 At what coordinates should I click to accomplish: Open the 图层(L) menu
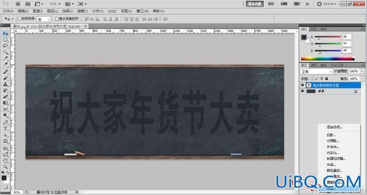(x=52, y=11)
